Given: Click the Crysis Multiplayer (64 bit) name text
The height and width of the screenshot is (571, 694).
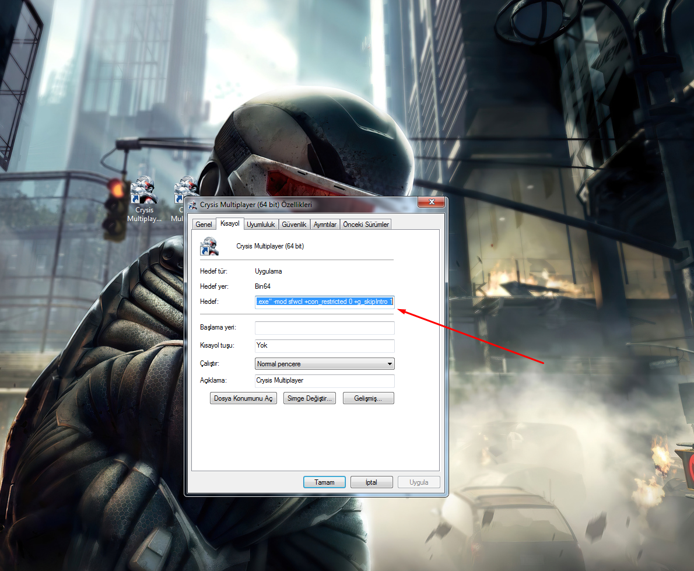Looking at the screenshot, I should click(x=270, y=246).
